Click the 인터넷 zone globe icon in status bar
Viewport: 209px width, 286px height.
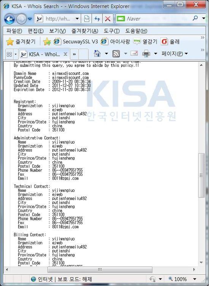click(33, 279)
